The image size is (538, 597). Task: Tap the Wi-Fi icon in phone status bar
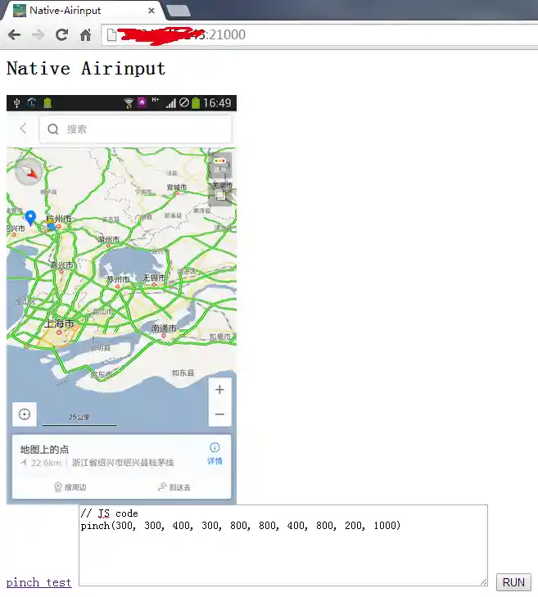[129, 103]
